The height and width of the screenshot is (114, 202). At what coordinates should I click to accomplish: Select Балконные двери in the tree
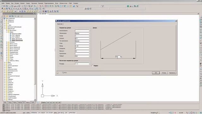tap(17, 34)
